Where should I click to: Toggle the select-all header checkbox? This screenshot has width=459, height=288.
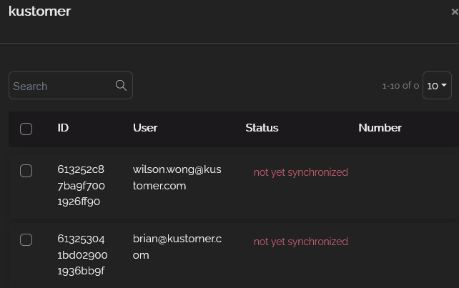coord(26,129)
